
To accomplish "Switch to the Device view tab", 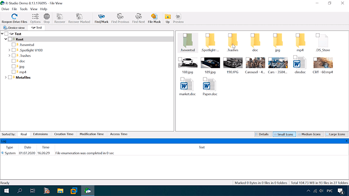I will click(x=14, y=27).
